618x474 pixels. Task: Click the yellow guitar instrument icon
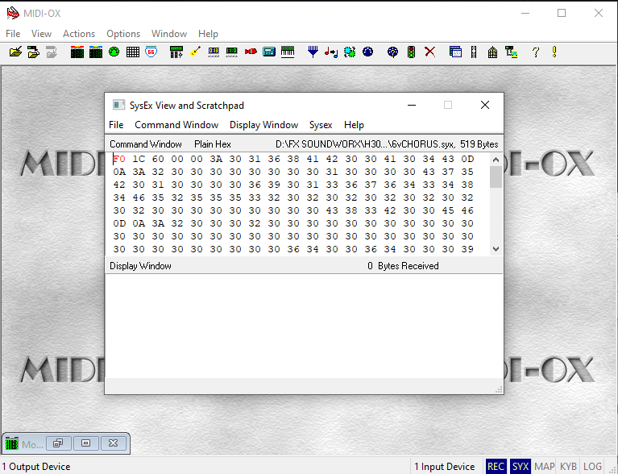point(195,52)
